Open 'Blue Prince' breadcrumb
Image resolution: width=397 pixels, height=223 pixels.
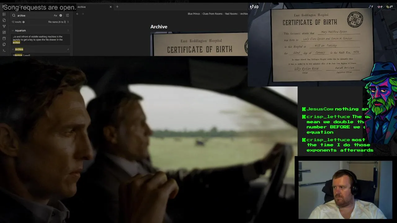click(x=194, y=14)
